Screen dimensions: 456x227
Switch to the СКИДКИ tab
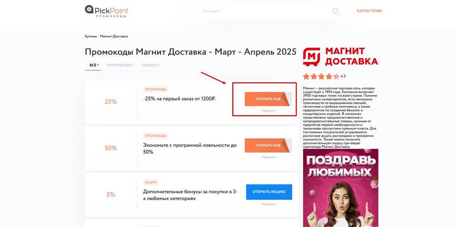click(x=151, y=65)
